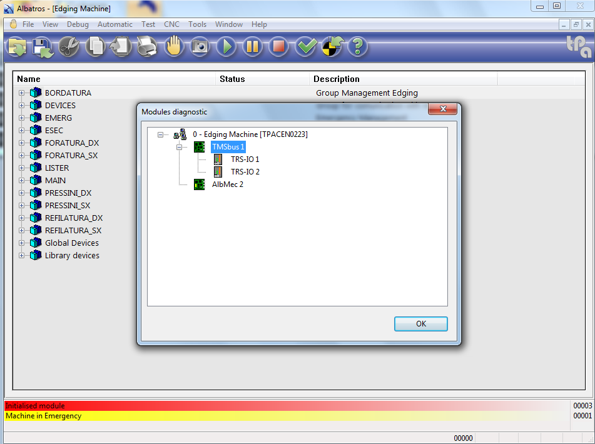The width and height of the screenshot is (595, 444).
Task: Open the CNC menu
Action: 171,24
